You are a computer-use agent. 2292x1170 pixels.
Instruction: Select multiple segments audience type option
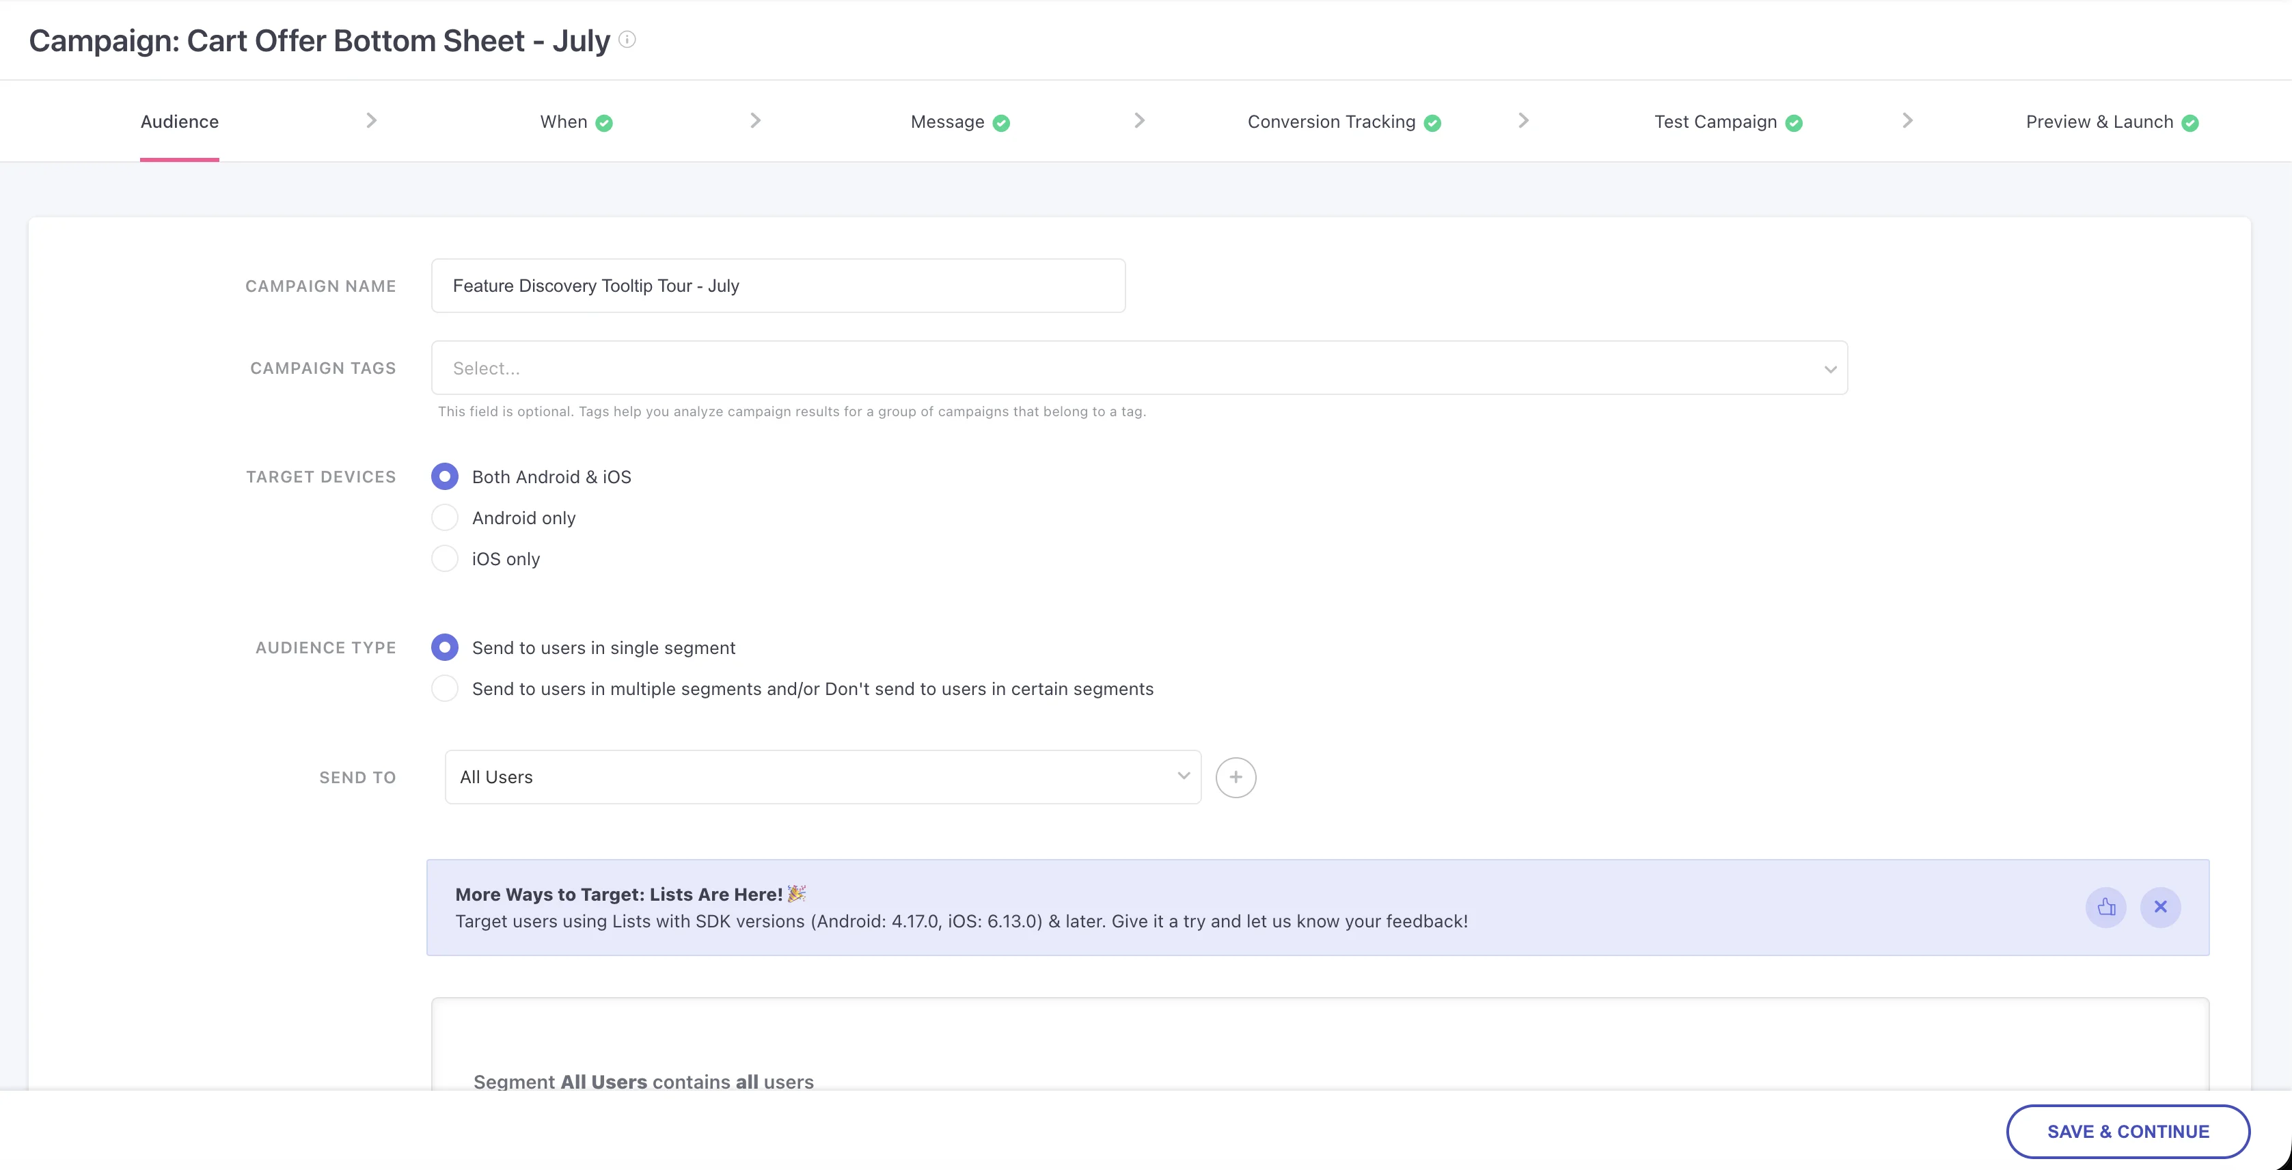445,689
